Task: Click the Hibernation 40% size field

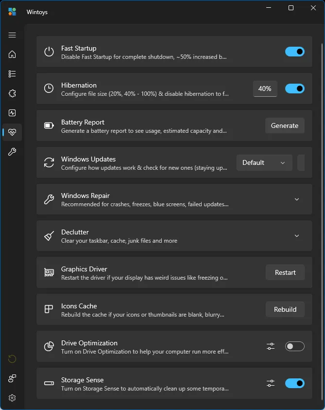Action: tap(265, 89)
